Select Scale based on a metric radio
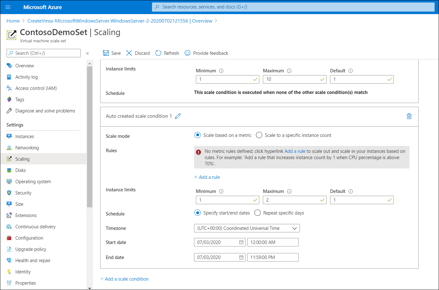This screenshot has width=439, height=290. pos(198,135)
